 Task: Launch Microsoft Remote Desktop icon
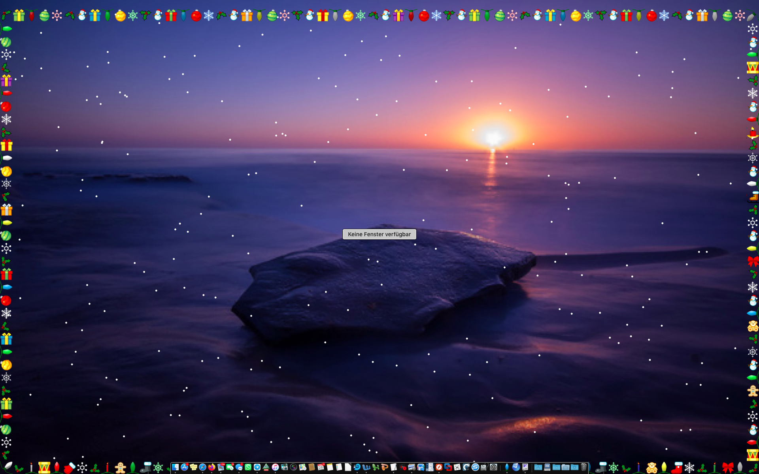pyautogui.click(x=439, y=467)
